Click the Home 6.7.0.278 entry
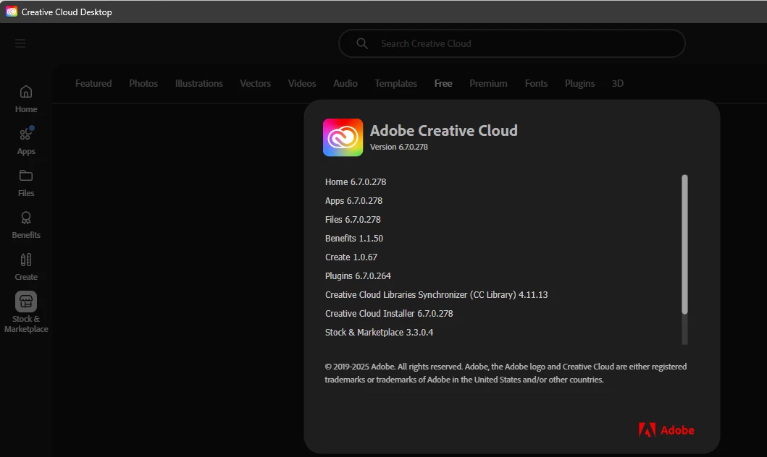The width and height of the screenshot is (767, 457). [x=356, y=181]
